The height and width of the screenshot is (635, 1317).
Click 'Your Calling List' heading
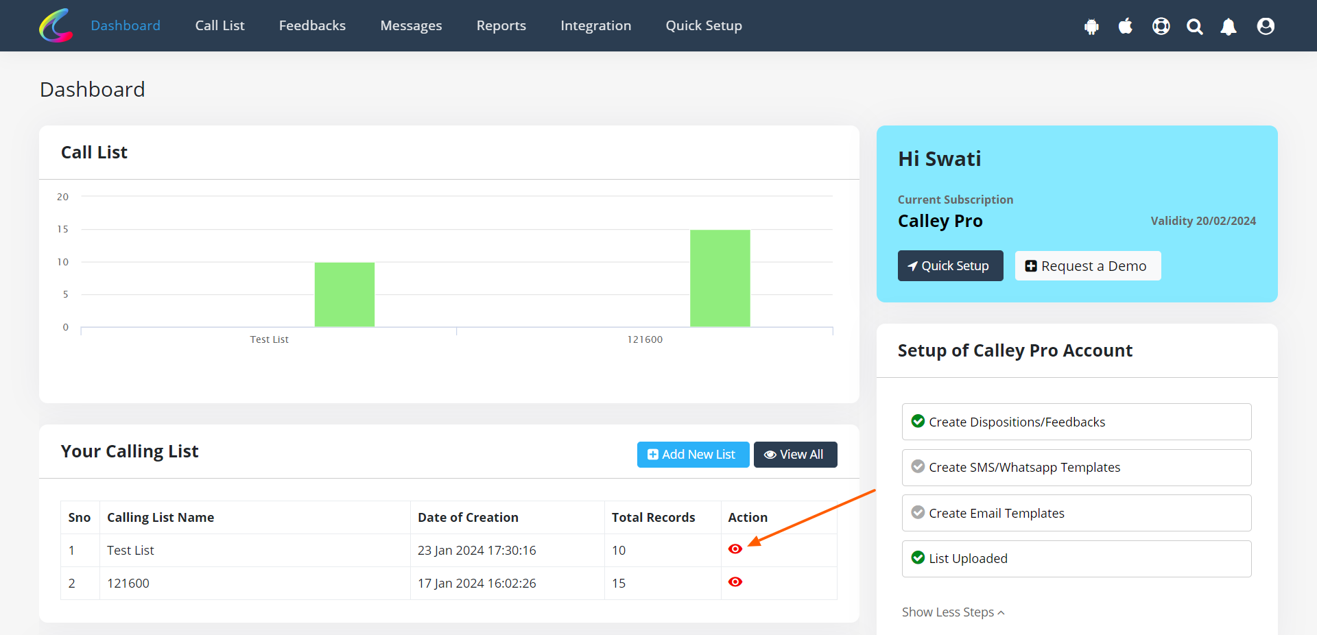pyautogui.click(x=130, y=451)
